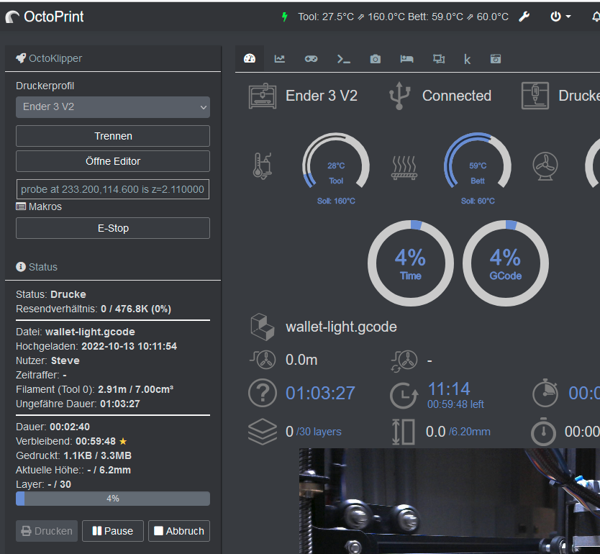Click the Soll: 160°C tool target
The image size is (600, 554).
tap(336, 201)
